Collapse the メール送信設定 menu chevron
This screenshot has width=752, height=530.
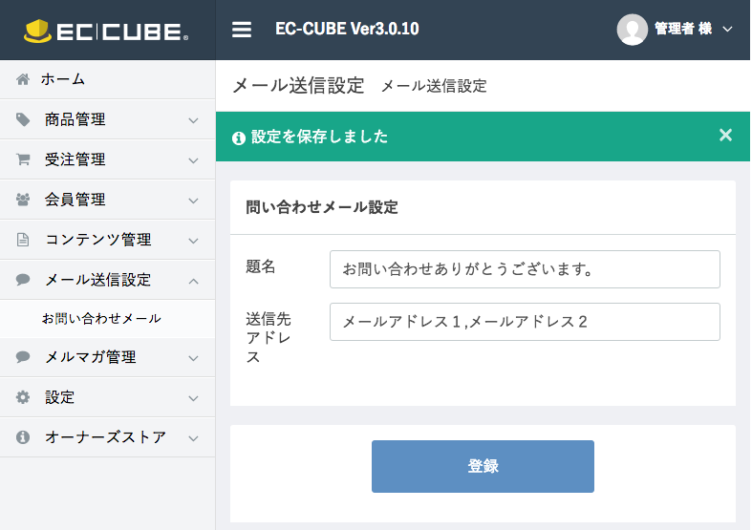[x=193, y=281]
